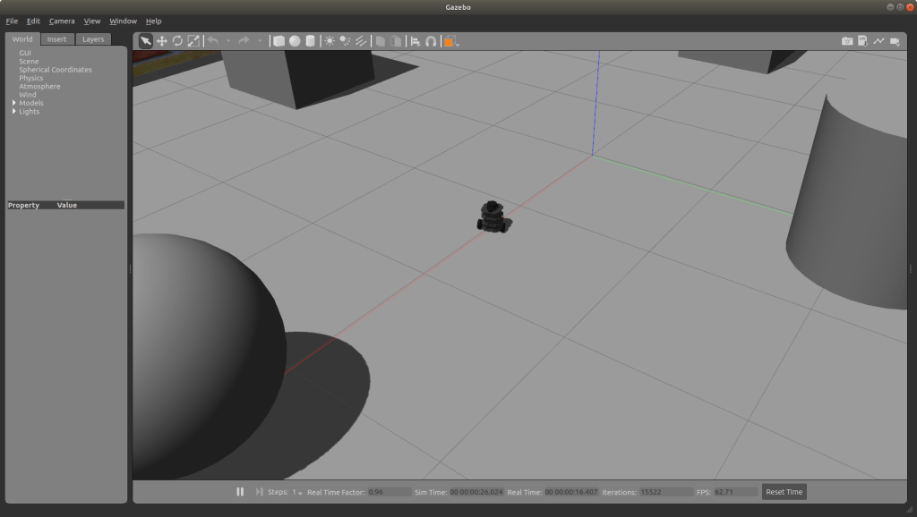The height and width of the screenshot is (517, 917).
Task: Select the Translate mode tool
Action: tap(162, 41)
